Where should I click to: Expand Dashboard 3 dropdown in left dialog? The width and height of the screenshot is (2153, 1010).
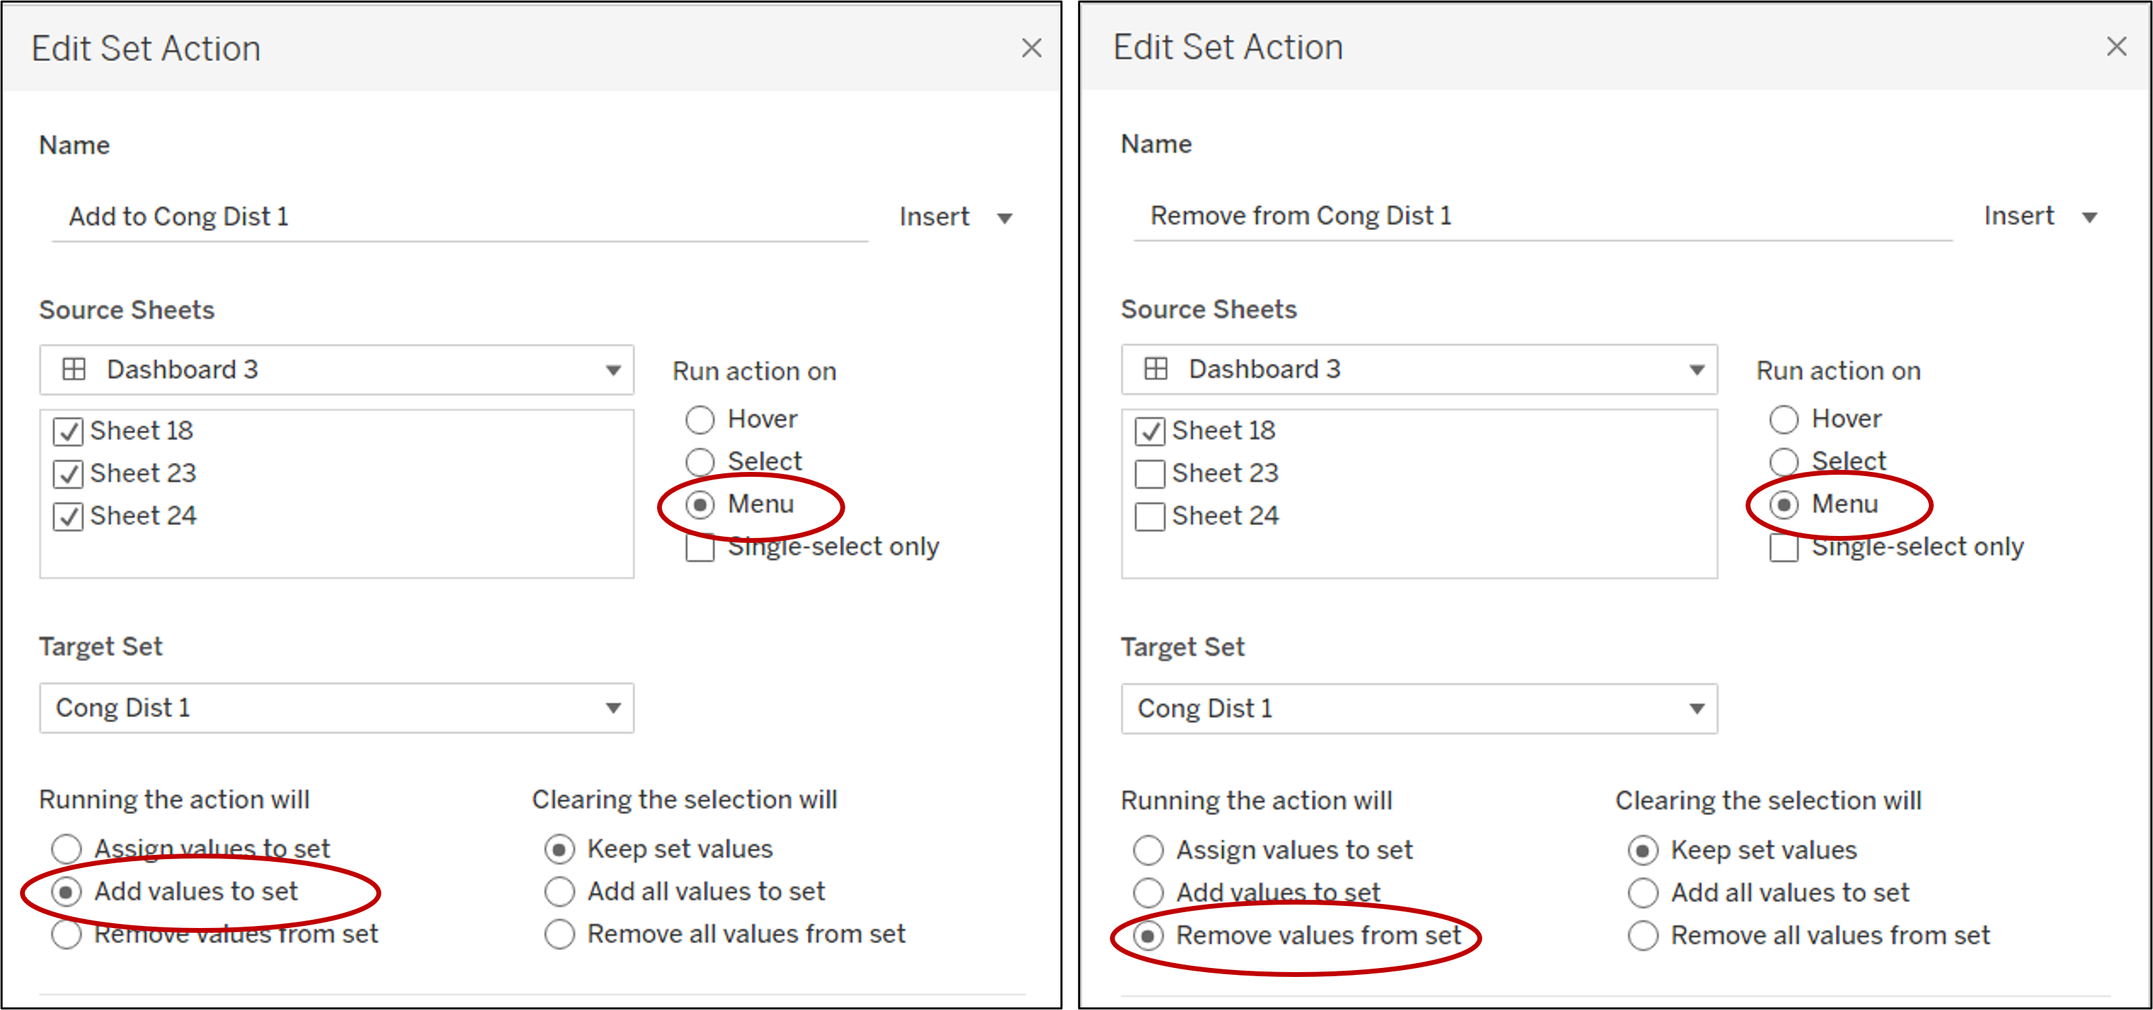(336, 370)
